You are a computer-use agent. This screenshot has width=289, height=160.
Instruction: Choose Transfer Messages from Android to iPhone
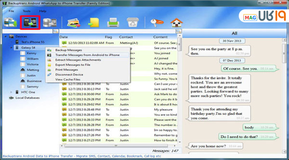(x=88, y=55)
